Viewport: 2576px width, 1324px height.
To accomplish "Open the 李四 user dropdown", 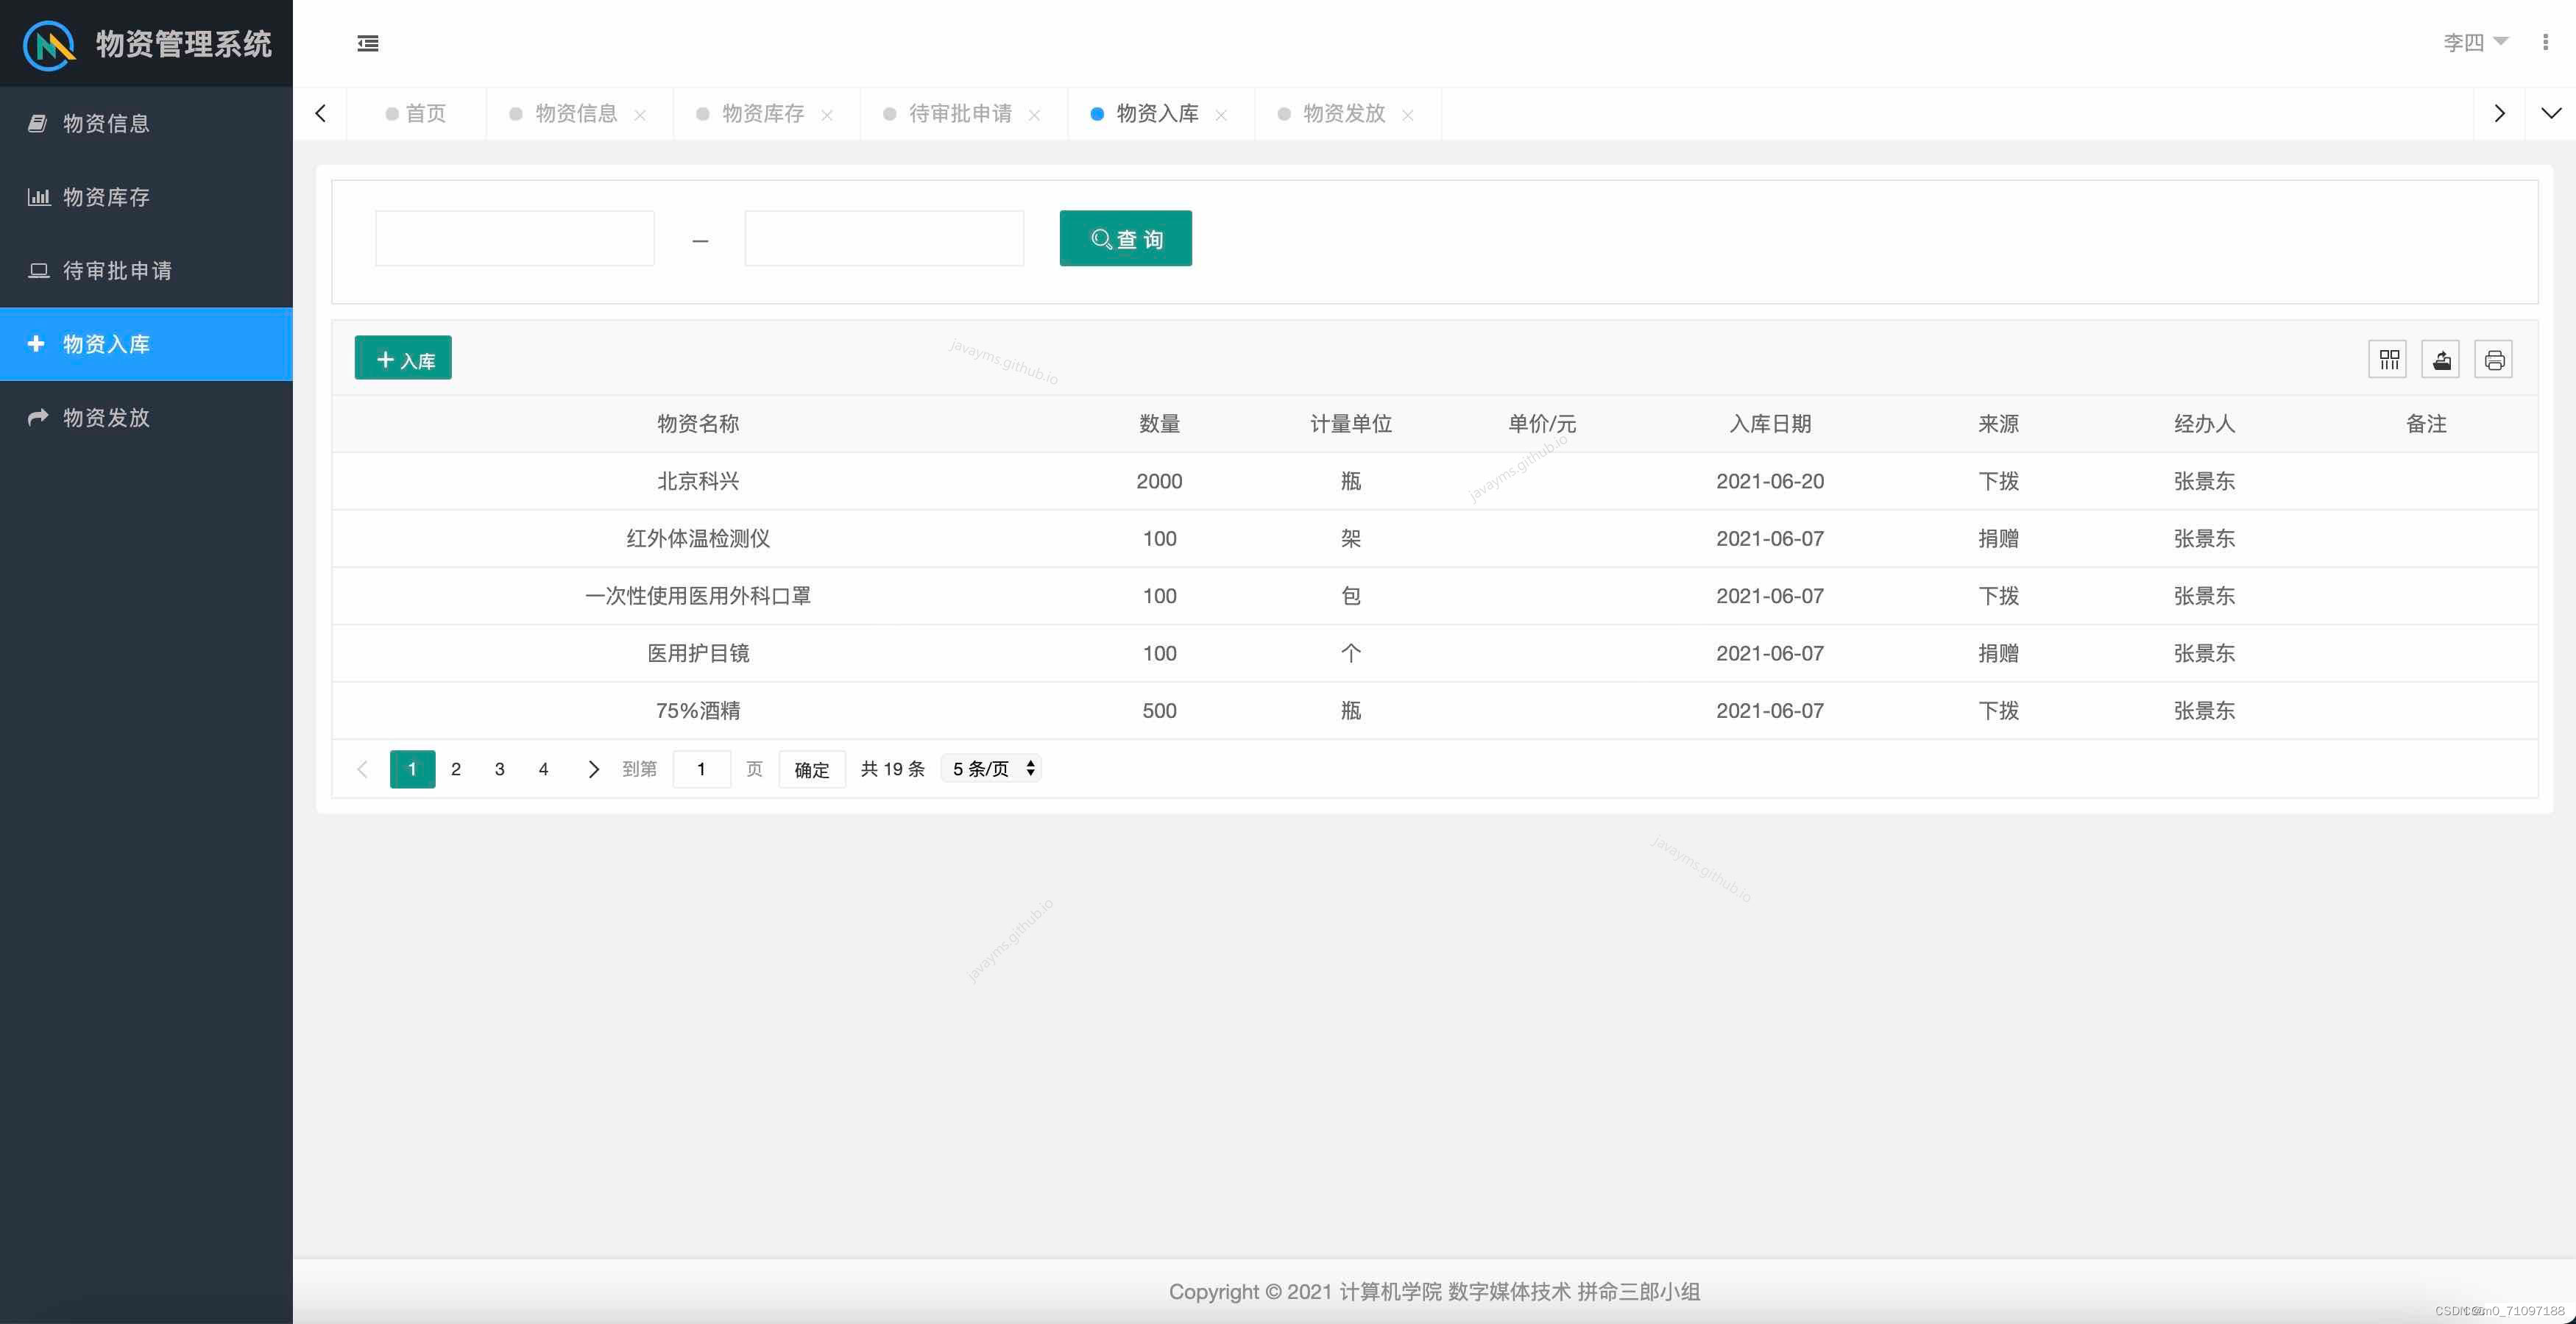I will click(x=2477, y=42).
